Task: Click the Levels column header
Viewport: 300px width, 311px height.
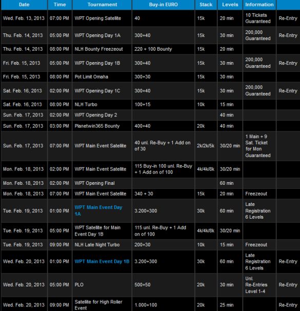Action: click(x=230, y=5)
